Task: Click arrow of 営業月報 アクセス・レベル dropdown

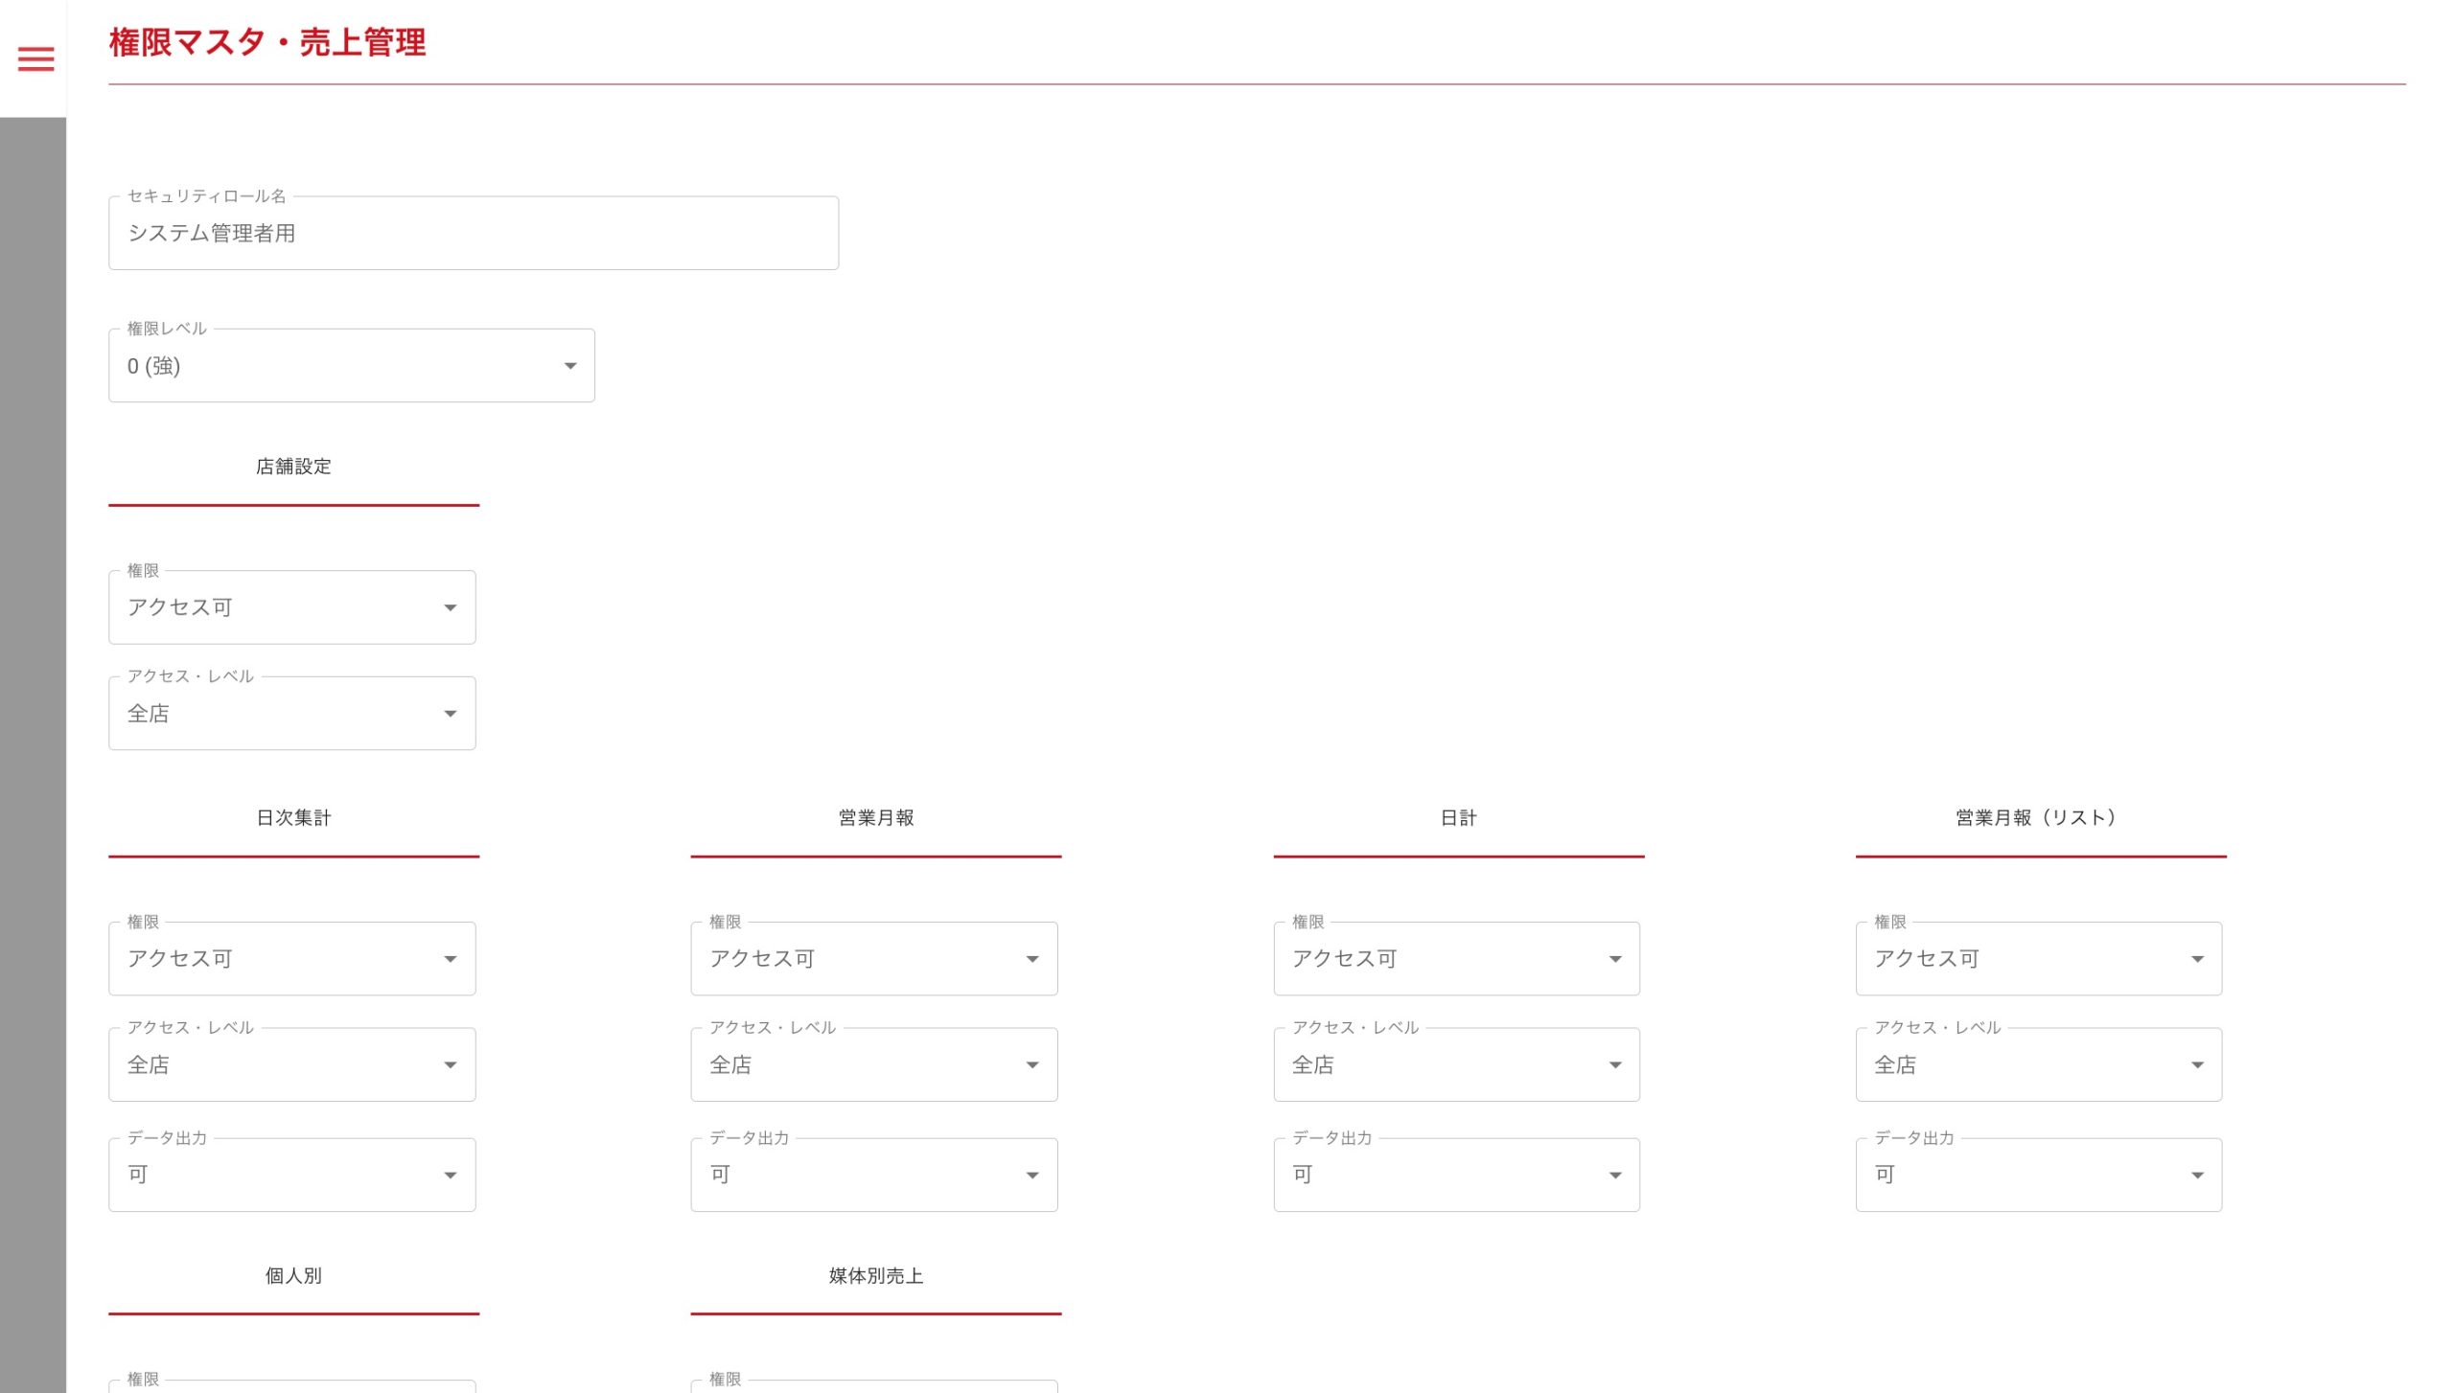Action: tap(1031, 1065)
